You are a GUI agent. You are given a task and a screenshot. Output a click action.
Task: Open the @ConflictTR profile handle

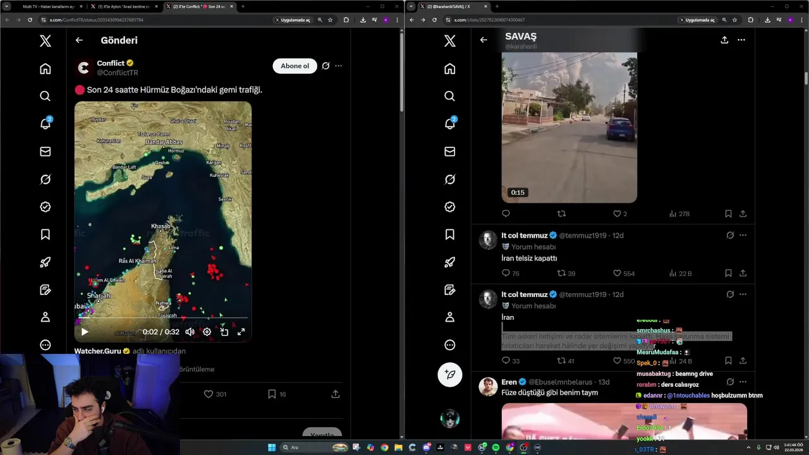tap(118, 73)
